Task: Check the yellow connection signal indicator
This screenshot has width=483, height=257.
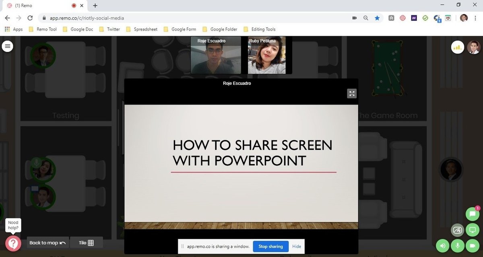Action: pyautogui.click(x=457, y=47)
